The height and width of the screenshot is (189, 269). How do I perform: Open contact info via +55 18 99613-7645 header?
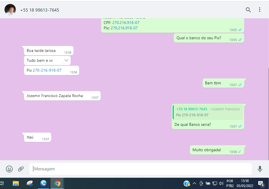(x=40, y=10)
